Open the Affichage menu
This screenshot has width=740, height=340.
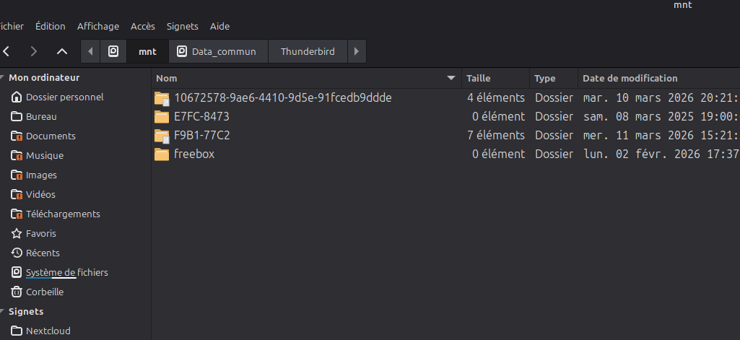click(x=98, y=26)
